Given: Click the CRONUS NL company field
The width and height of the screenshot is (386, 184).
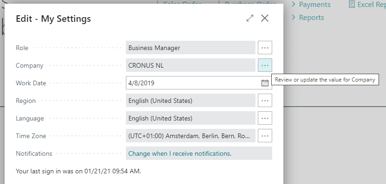Looking at the screenshot, I should coord(190,65).
